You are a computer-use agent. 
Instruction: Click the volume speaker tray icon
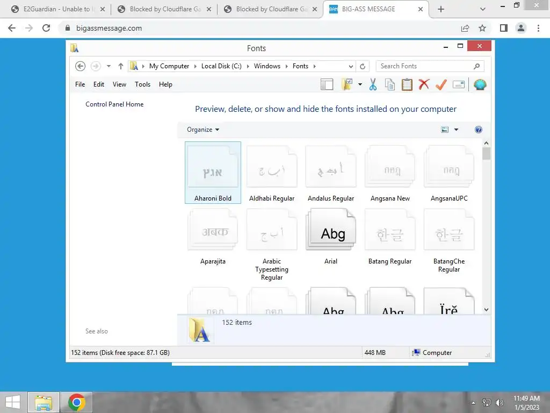(x=500, y=402)
